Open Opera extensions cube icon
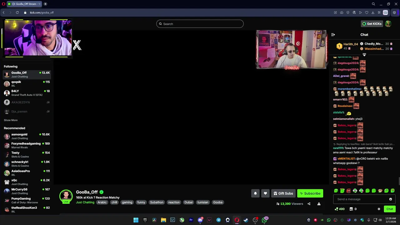400x225 pixels. (394, 12)
